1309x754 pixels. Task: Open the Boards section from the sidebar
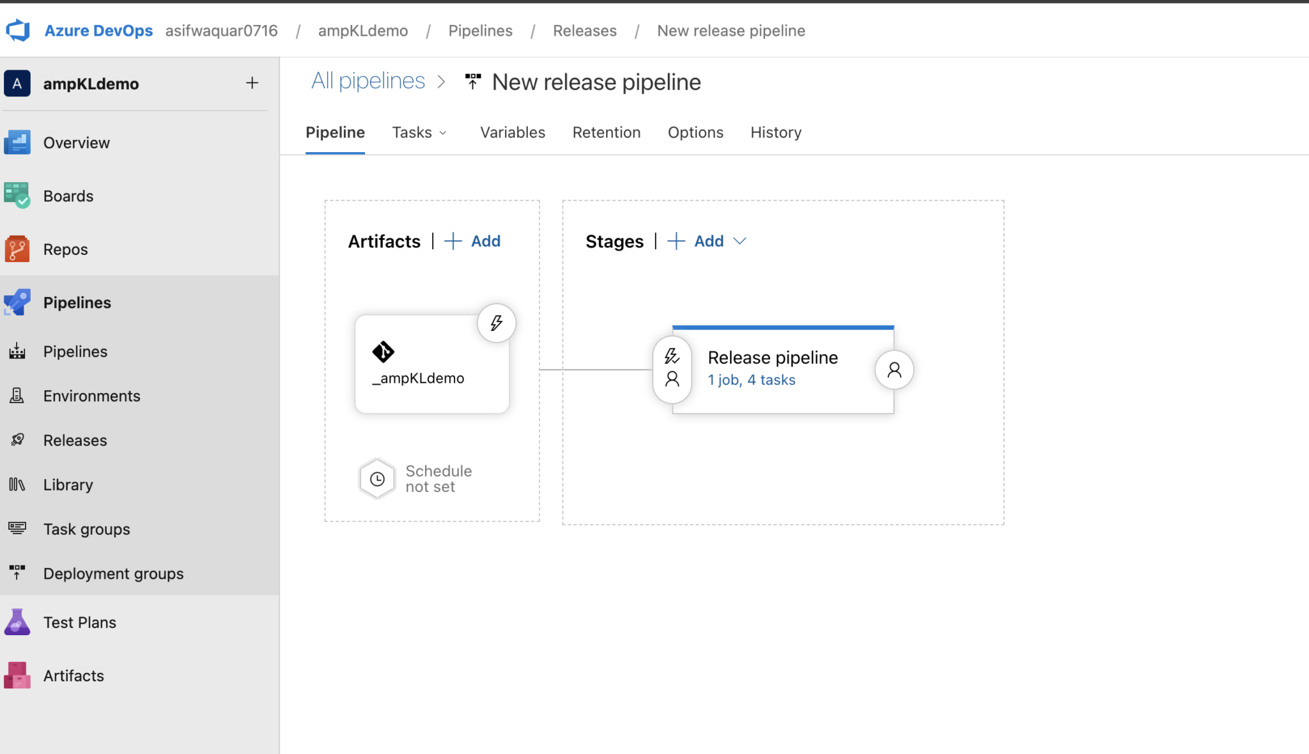(68, 196)
